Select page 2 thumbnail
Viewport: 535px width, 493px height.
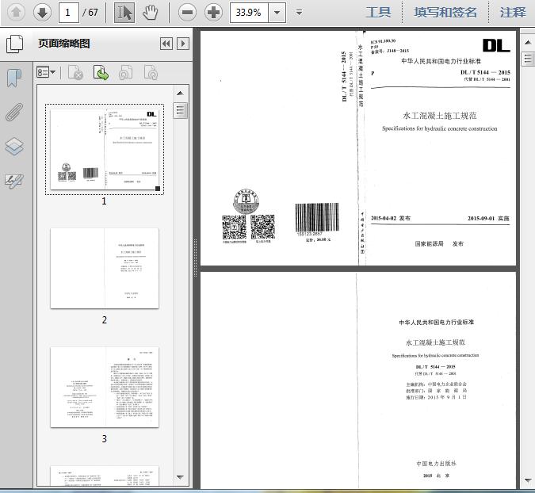(x=104, y=269)
